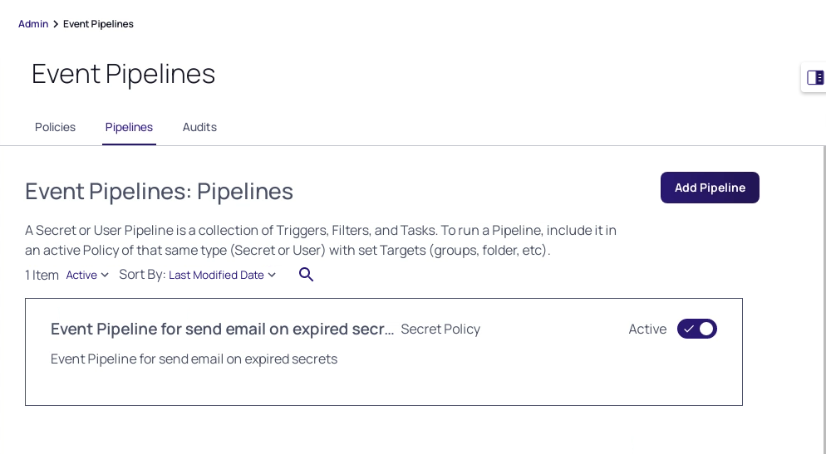Expand the Active status filter dropdown
The height and width of the screenshot is (454, 826).
(x=87, y=275)
